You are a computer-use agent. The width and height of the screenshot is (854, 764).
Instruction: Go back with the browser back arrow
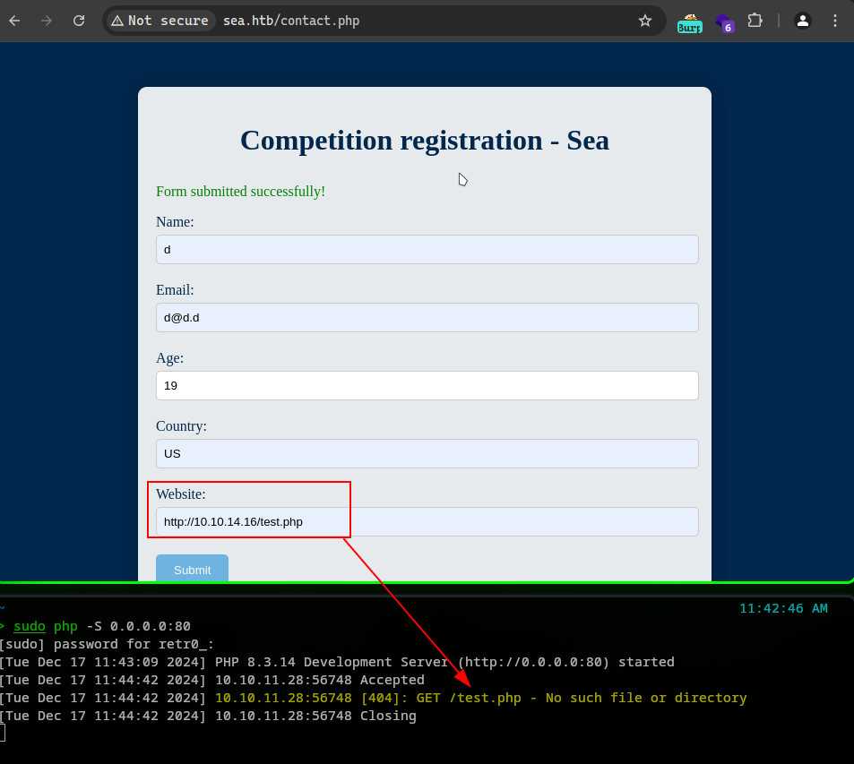point(14,21)
